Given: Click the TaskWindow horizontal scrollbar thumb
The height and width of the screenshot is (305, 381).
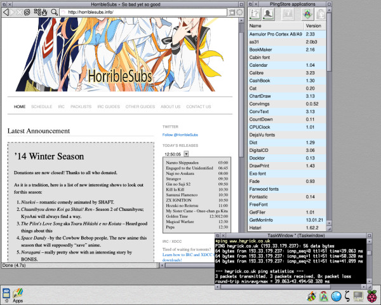Looking at the screenshot, I should [x=276, y=287].
